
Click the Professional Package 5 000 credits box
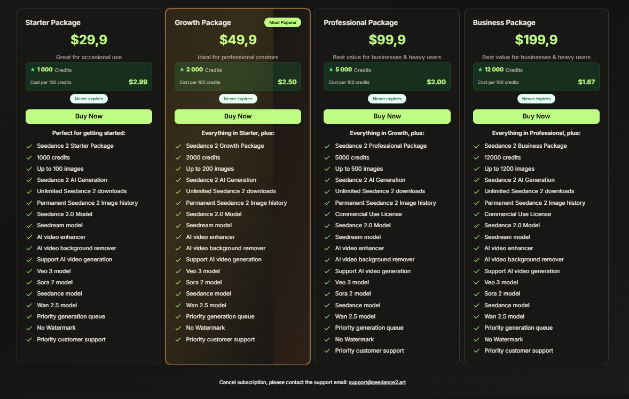[x=387, y=76]
